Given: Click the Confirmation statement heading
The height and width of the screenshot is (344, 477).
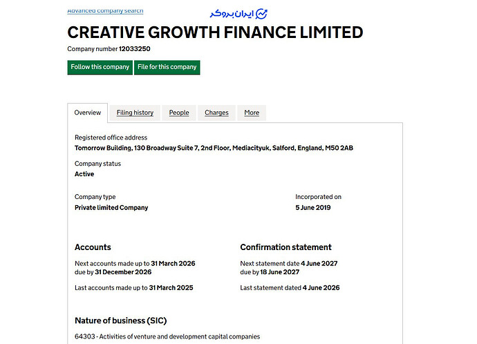Looking at the screenshot, I should point(286,247).
